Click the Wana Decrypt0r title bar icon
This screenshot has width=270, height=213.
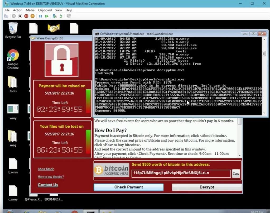[33, 38]
